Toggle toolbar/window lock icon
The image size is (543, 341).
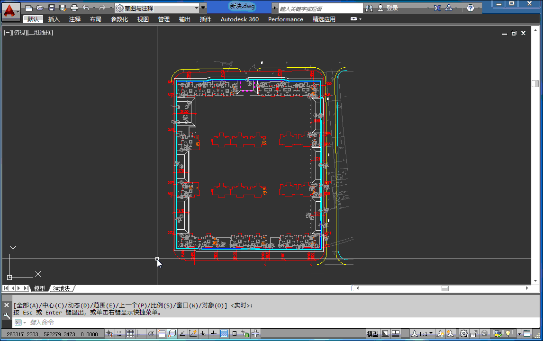pyautogui.click(x=474, y=334)
